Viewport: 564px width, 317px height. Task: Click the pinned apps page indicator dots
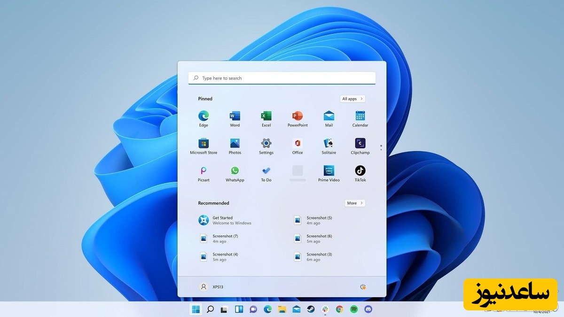(x=381, y=147)
